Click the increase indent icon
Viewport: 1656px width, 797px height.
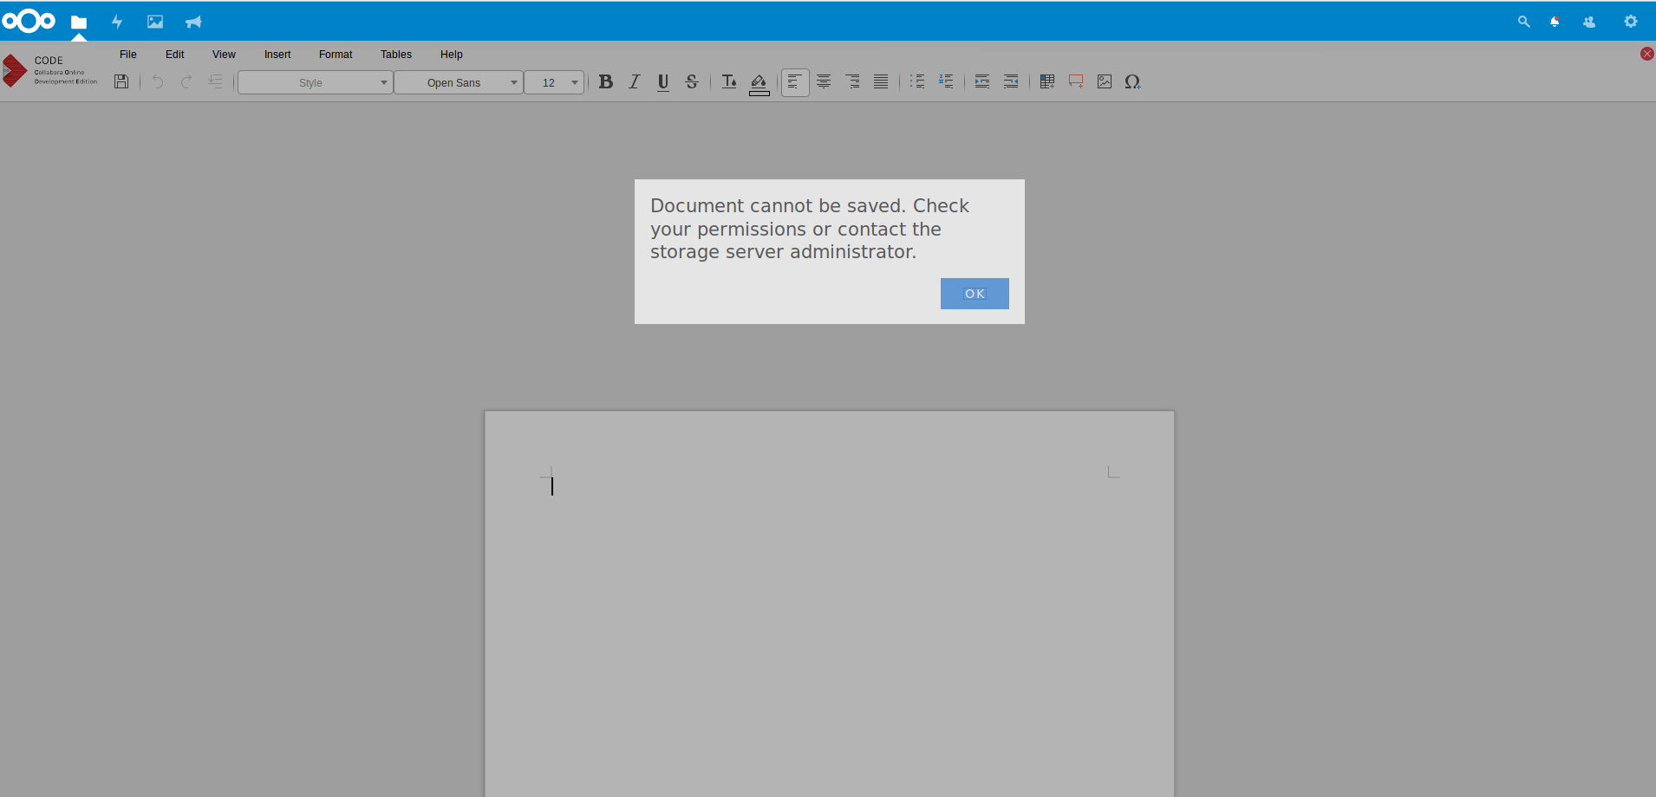pos(981,81)
